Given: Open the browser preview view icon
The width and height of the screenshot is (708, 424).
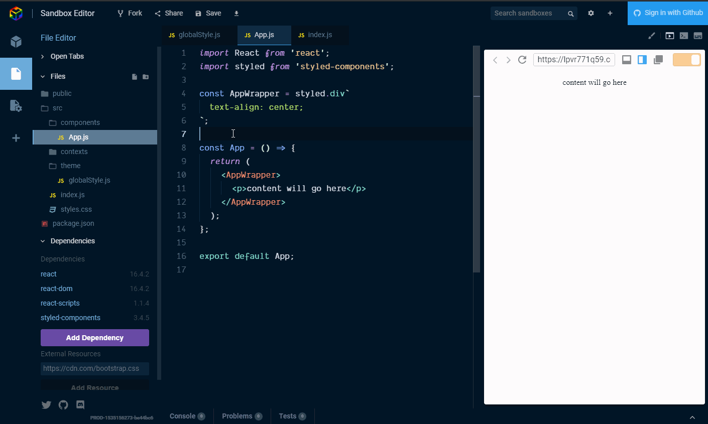Looking at the screenshot, I should click(669, 36).
